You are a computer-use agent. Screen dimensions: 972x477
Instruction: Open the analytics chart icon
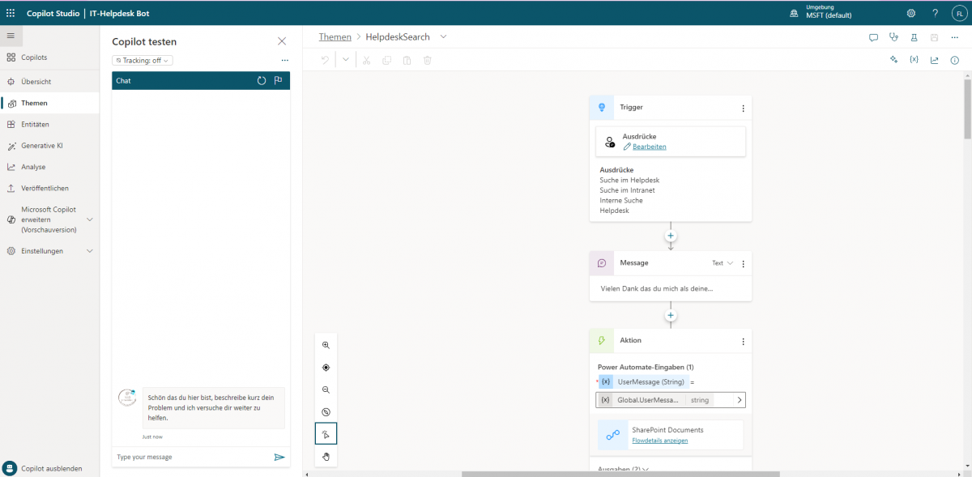tap(934, 60)
